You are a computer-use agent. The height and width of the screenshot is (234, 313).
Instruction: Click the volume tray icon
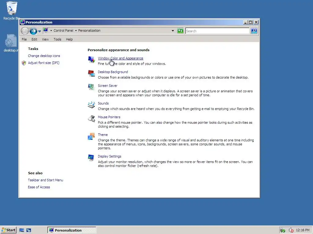click(291, 230)
